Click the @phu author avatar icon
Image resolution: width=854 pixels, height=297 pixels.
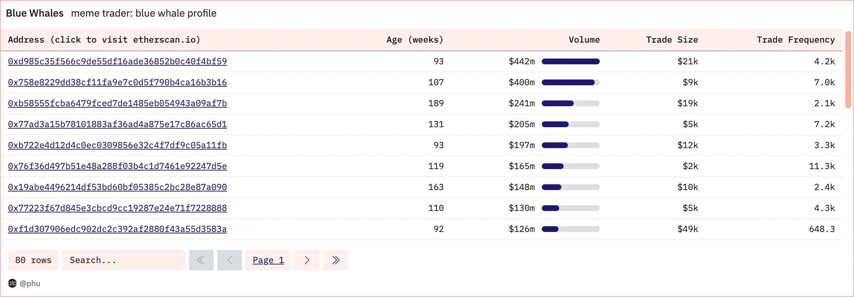pyautogui.click(x=12, y=283)
